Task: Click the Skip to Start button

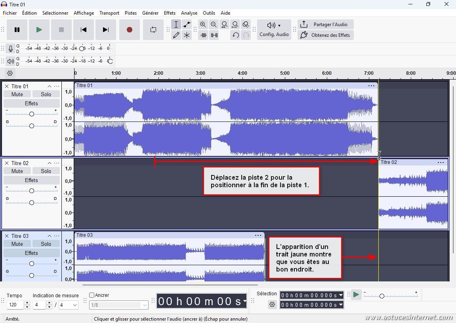Action: pos(83,30)
